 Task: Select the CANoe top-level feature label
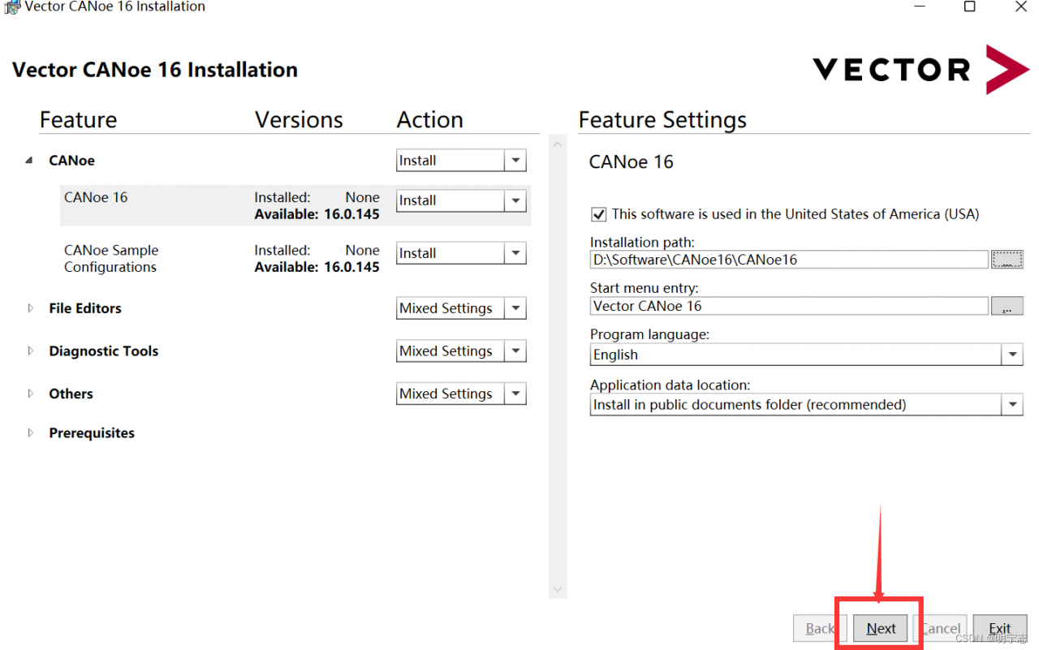[x=72, y=161]
